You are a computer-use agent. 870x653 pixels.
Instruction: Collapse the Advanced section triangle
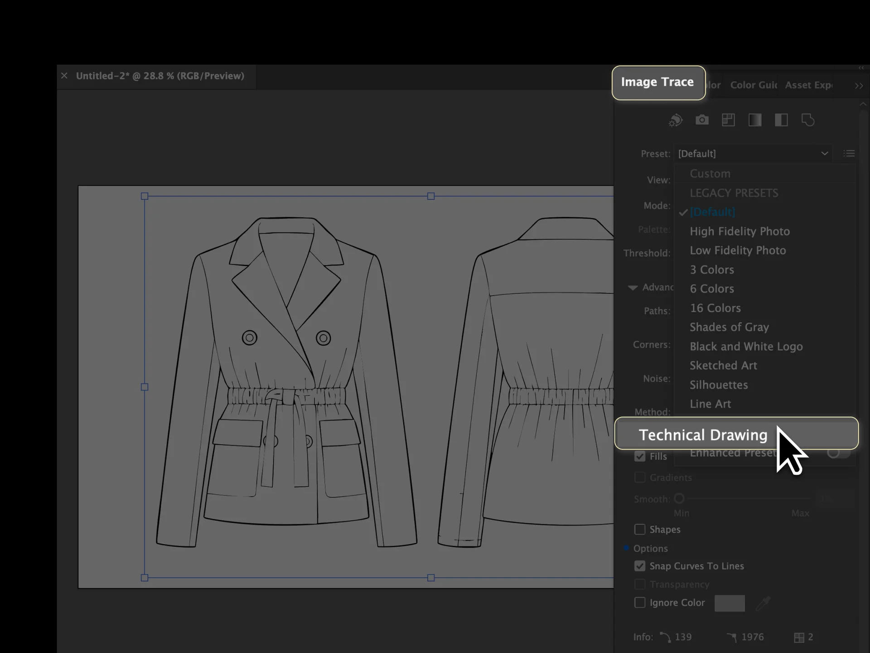pyautogui.click(x=633, y=288)
